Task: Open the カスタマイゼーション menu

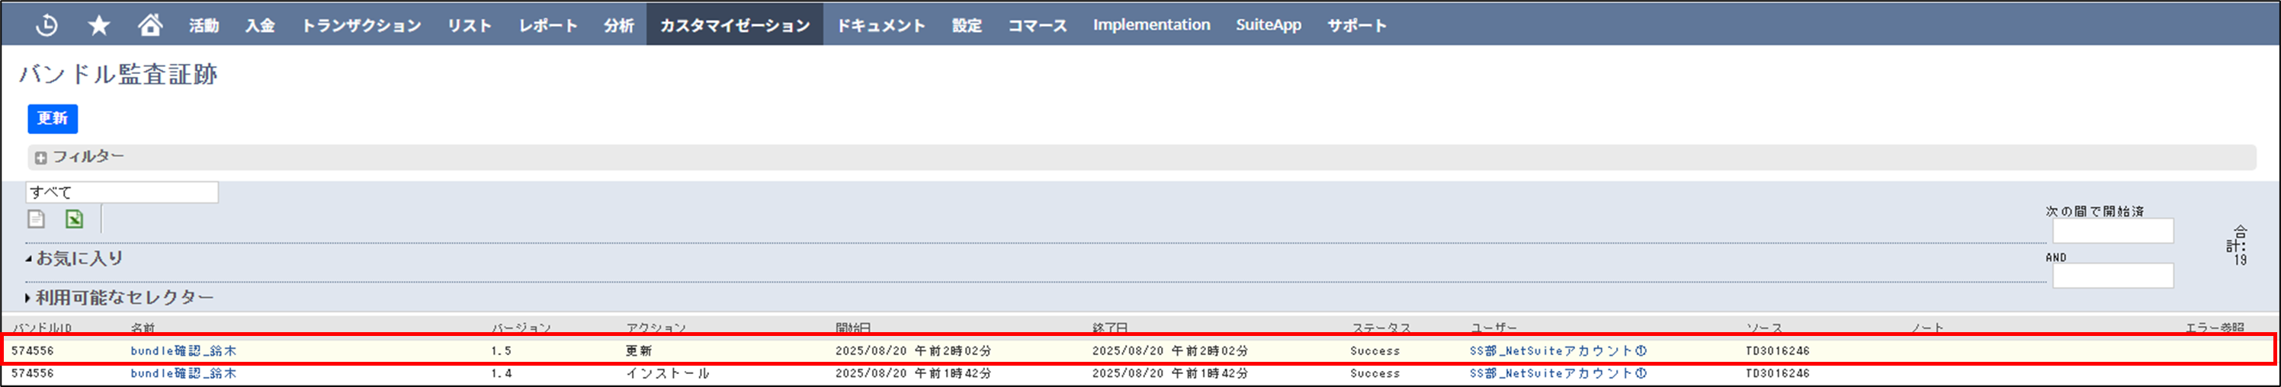Action: pos(735,25)
